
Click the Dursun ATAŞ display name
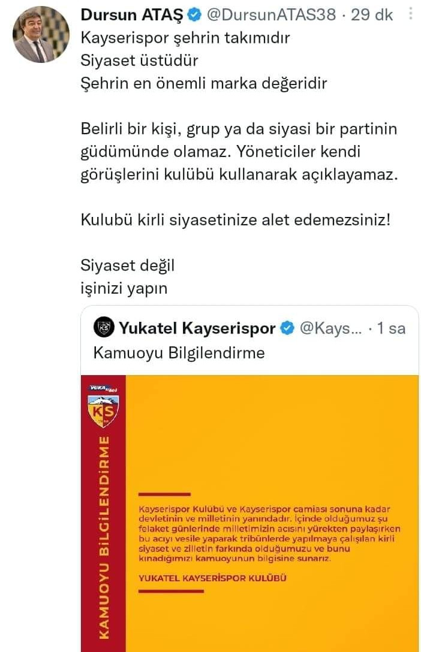pos(132,15)
